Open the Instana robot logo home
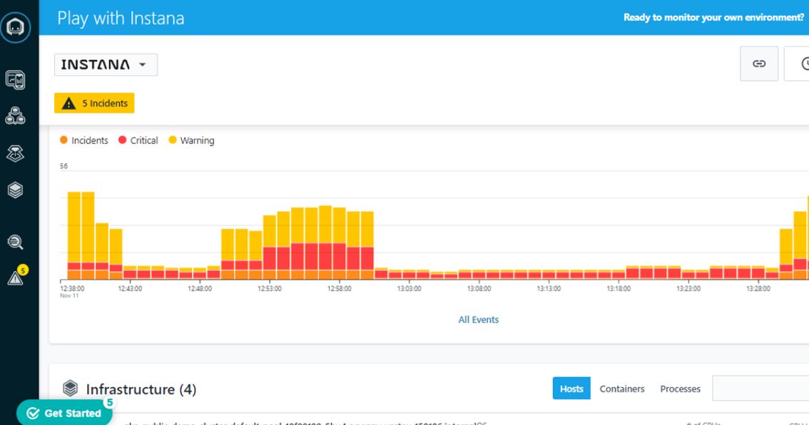809x425 pixels. [x=16, y=27]
